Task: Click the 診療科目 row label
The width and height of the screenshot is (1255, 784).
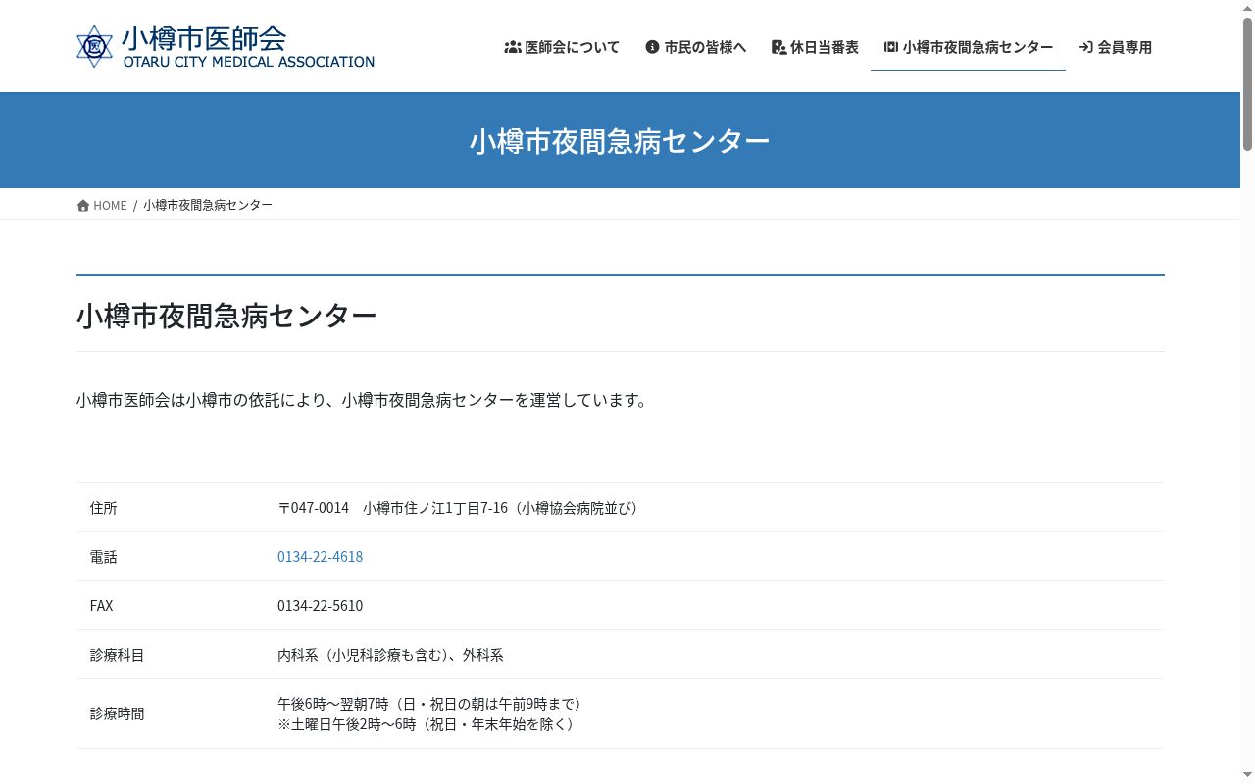Action: tap(117, 655)
